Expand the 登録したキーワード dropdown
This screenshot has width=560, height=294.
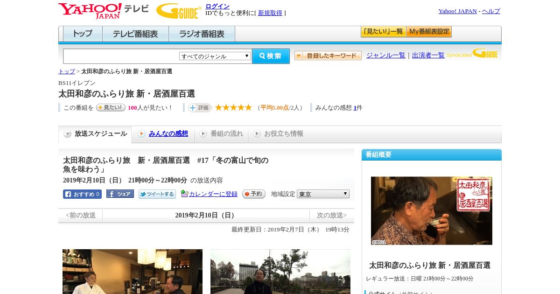(328, 56)
